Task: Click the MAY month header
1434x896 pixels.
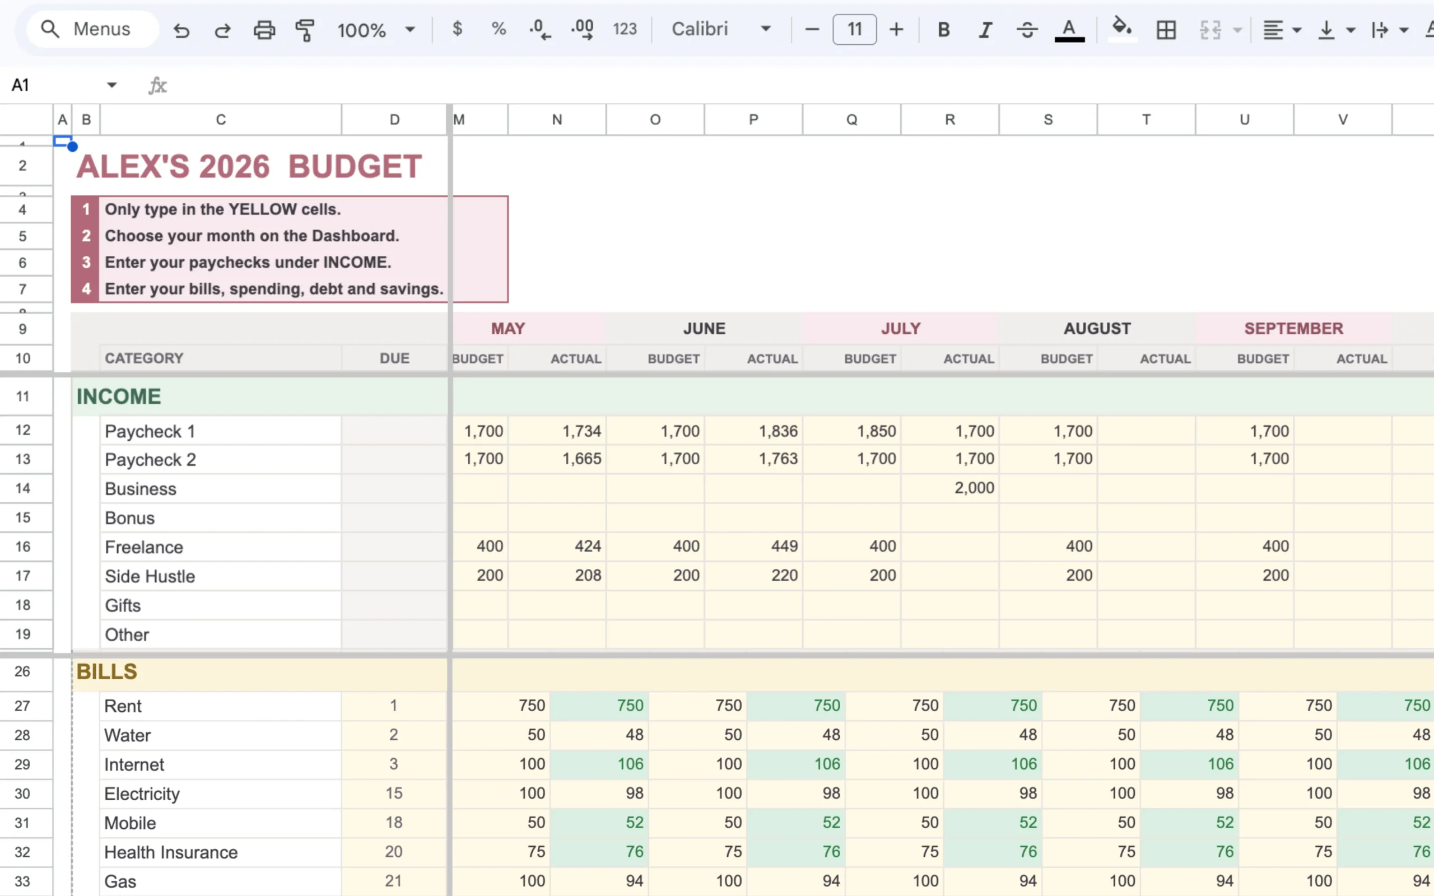Action: [508, 328]
